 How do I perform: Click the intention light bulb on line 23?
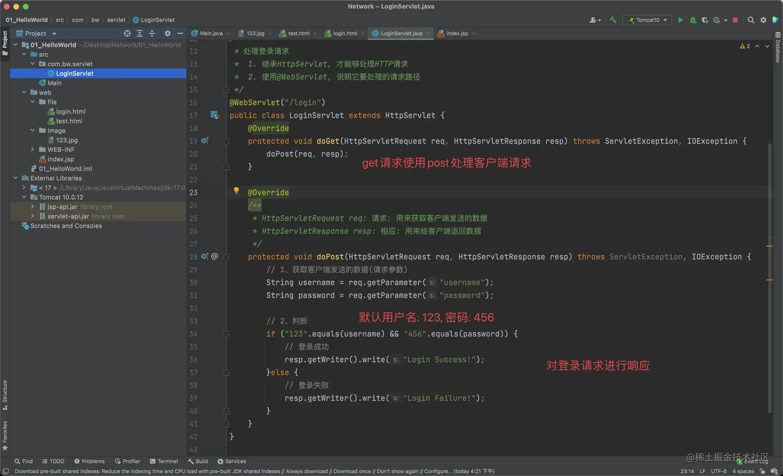(x=236, y=190)
